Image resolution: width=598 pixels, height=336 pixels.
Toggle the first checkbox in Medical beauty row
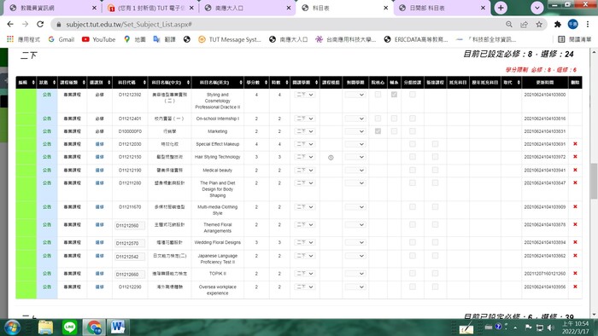(413, 170)
